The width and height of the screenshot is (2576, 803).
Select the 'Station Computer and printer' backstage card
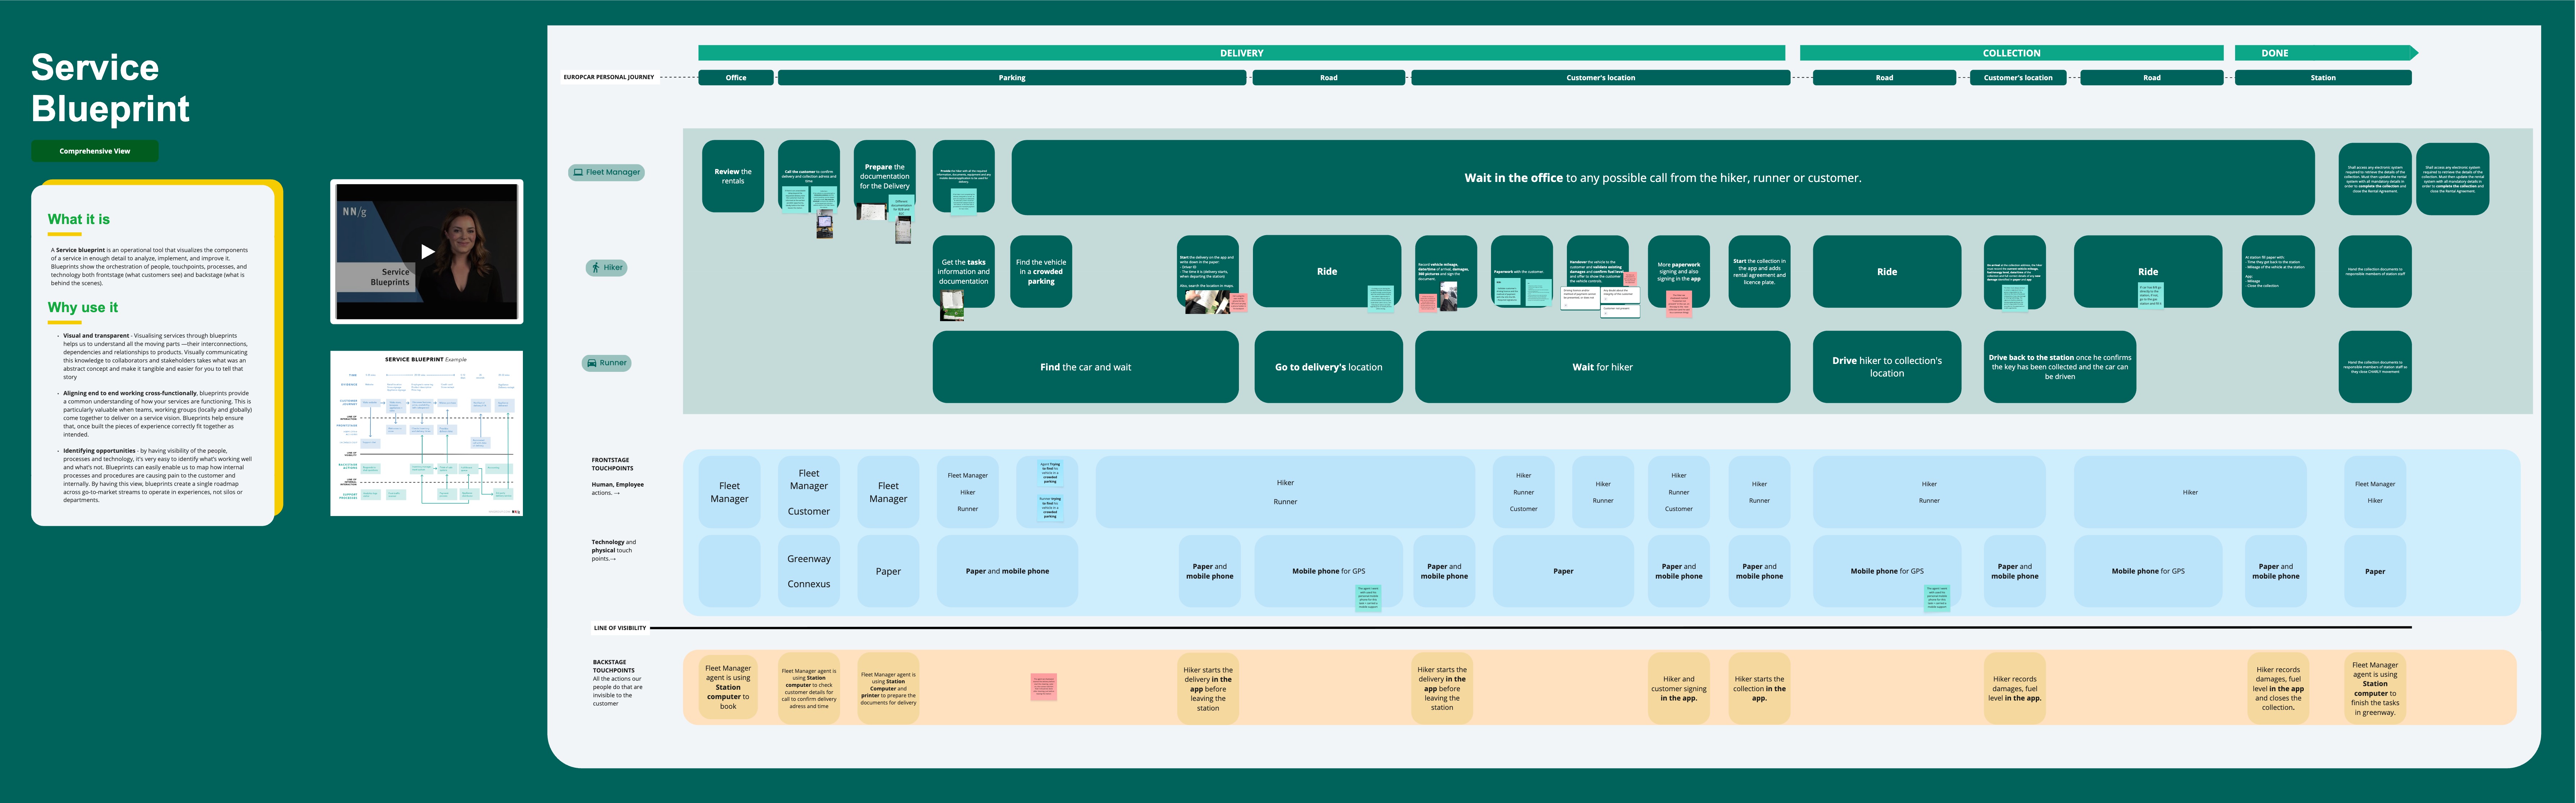click(x=888, y=688)
